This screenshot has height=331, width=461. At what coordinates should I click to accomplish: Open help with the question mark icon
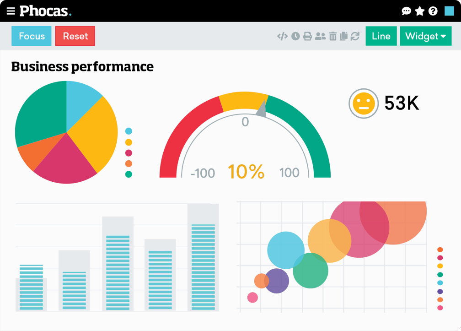pyautogui.click(x=432, y=11)
